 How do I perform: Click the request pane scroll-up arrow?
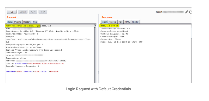[x=95, y=26]
